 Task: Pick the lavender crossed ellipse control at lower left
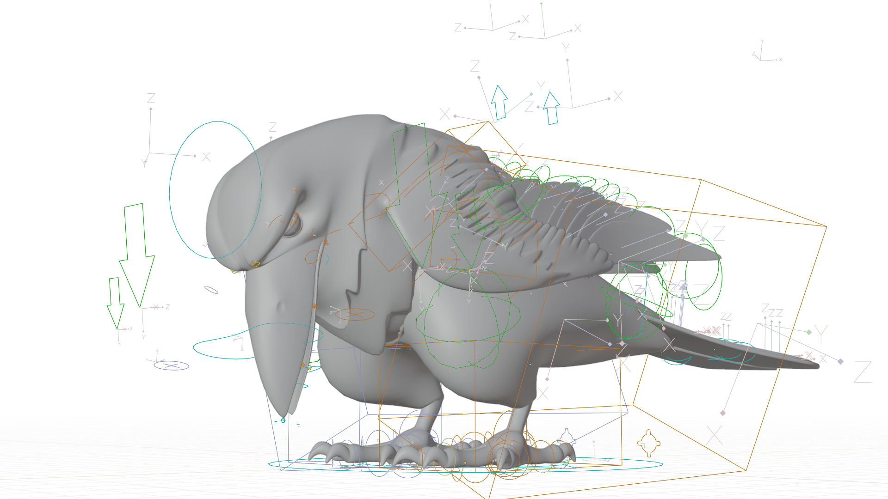pyautogui.click(x=171, y=366)
